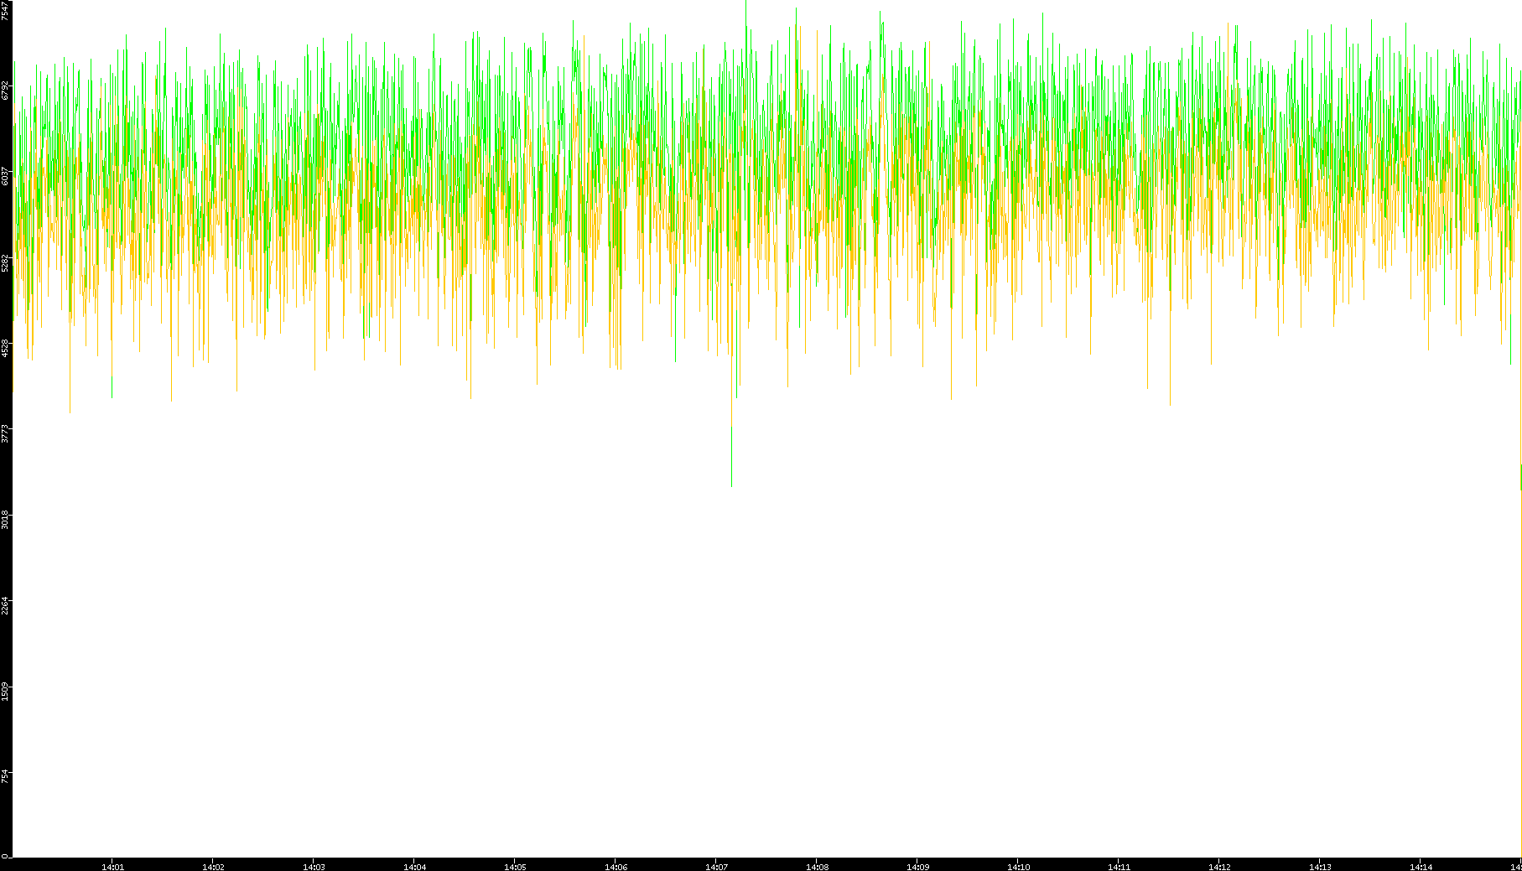The image size is (1522, 871).
Task: Click the 5282 value axis label
Action: pos(6,262)
